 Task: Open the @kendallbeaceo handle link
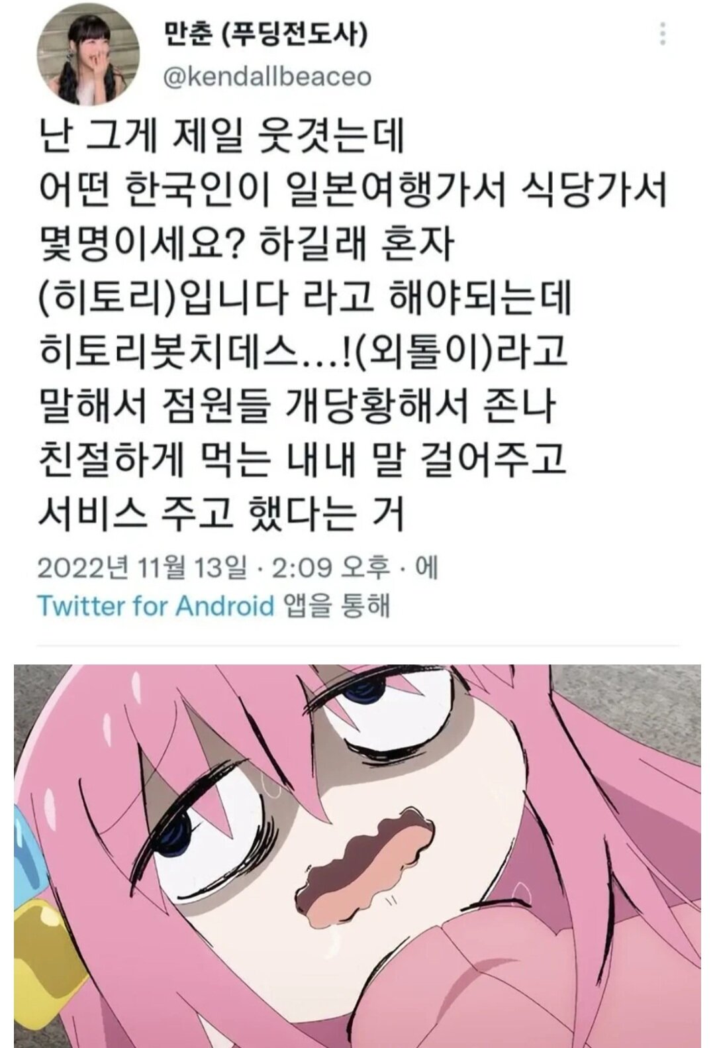pyautogui.click(x=267, y=77)
